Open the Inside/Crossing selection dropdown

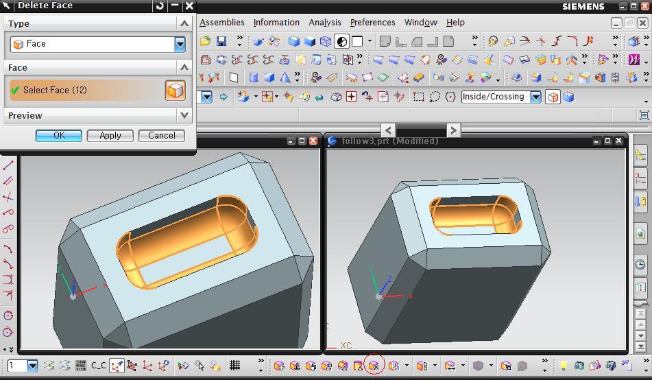coord(535,97)
